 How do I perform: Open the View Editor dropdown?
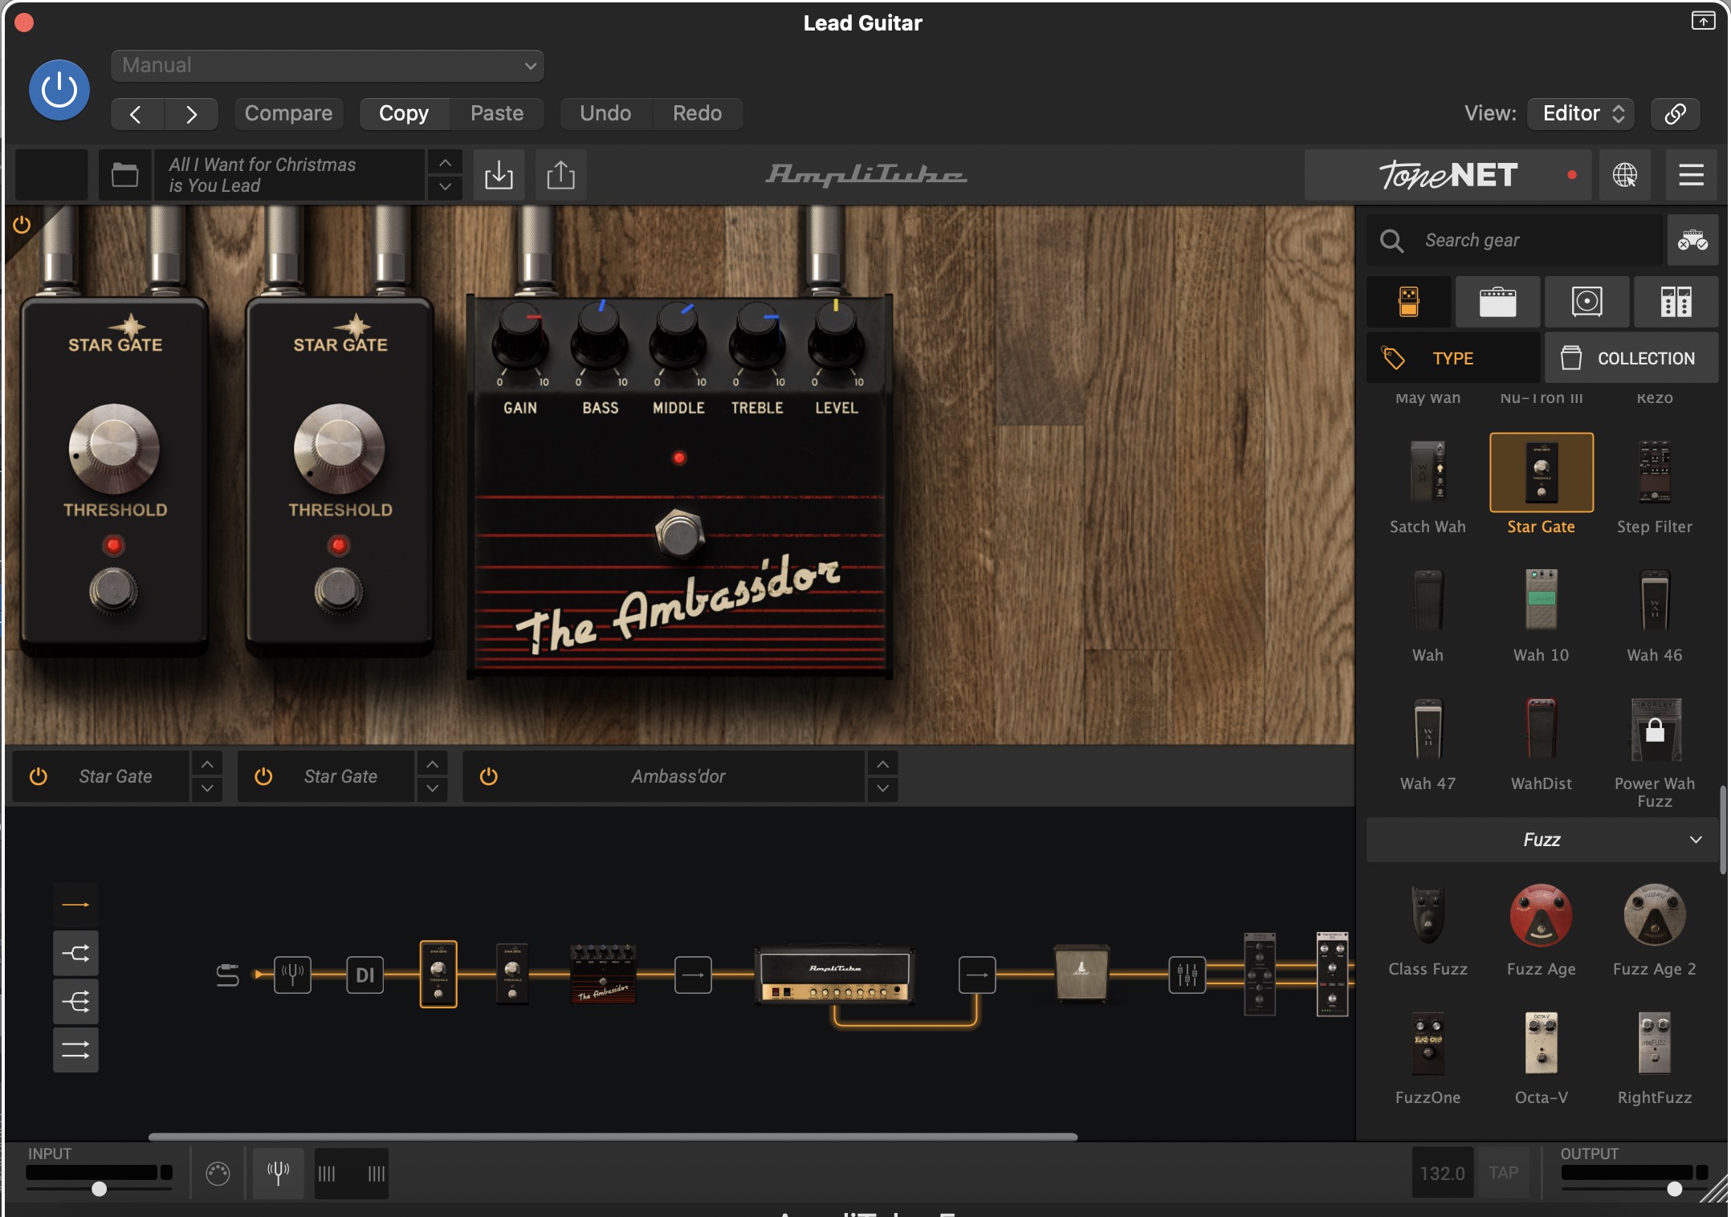tap(1581, 113)
